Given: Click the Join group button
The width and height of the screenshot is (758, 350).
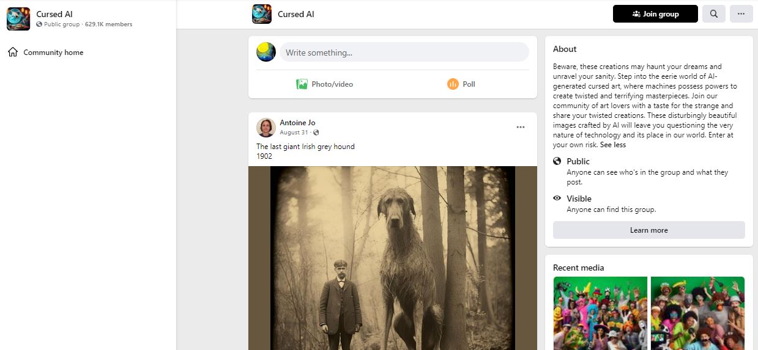Looking at the screenshot, I should point(655,14).
